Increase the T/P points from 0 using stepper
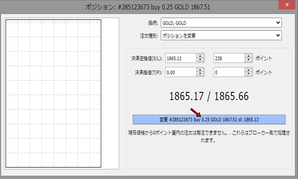The image size is (298, 179). (x=248, y=70)
